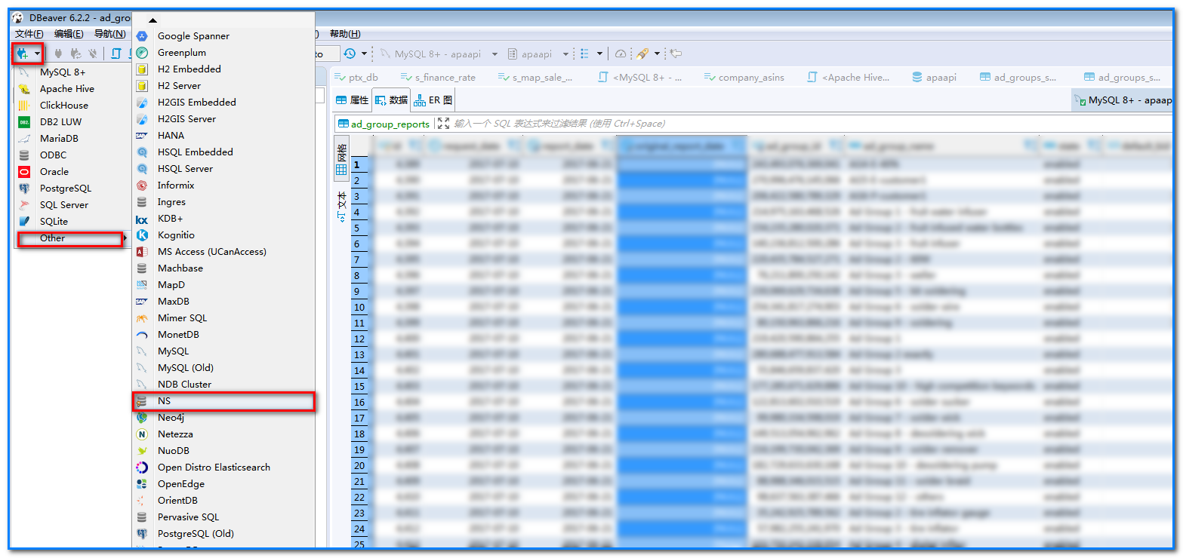Click the MS Access (UCanAccess) icon
This screenshot has height=558, width=1183.
pyautogui.click(x=142, y=252)
